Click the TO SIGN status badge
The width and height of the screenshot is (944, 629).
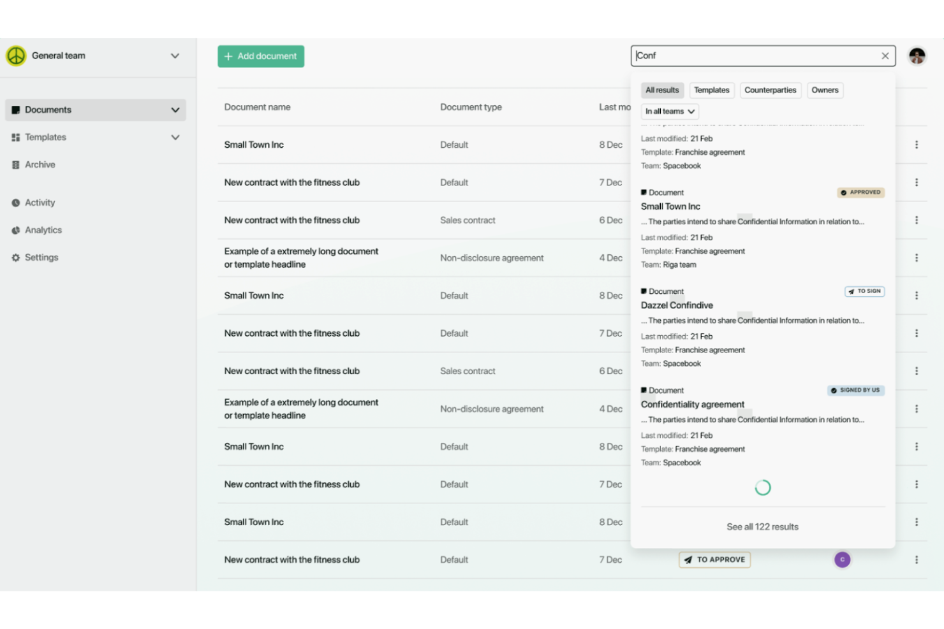[864, 291]
